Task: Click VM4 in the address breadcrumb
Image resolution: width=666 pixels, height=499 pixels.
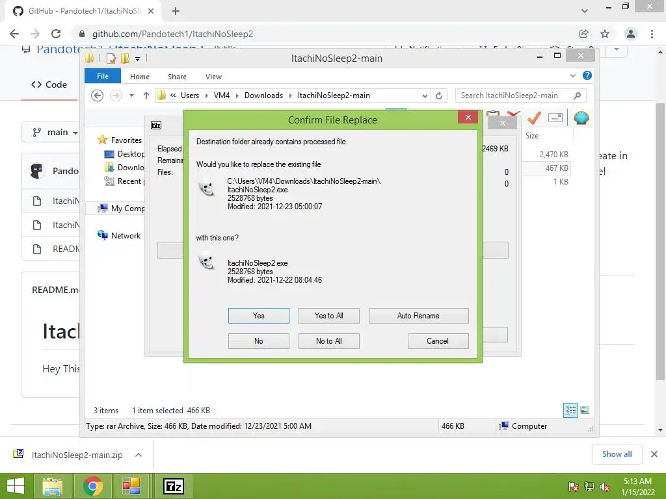Action: tap(222, 96)
